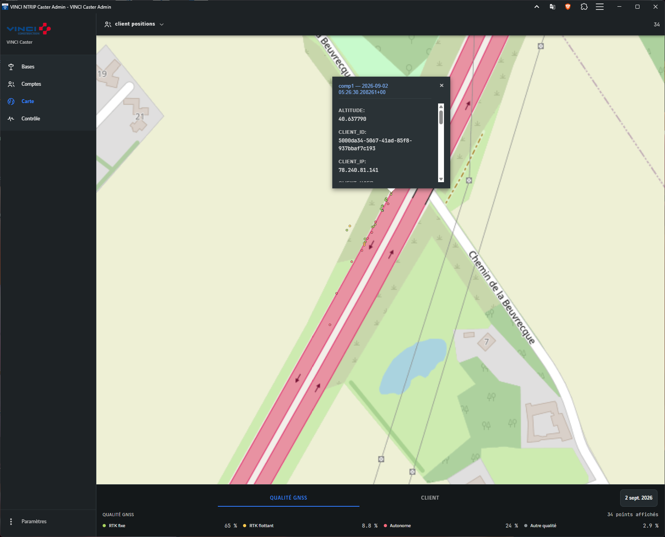Switch to the CLIENT tab
665x537 pixels.
click(430, 498)
